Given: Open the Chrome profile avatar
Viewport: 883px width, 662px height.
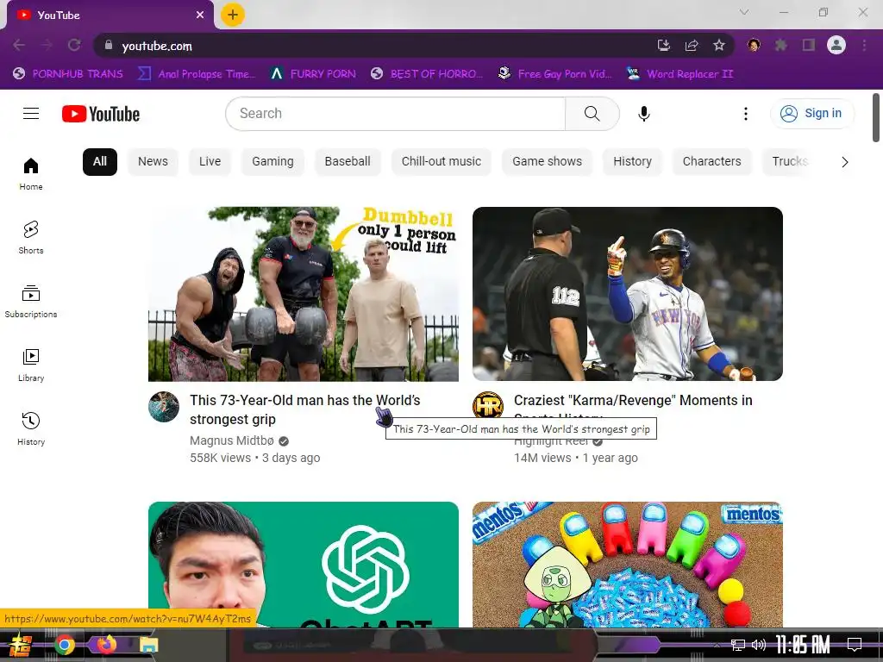Looking at the screenshot, I should coord(836,45).
